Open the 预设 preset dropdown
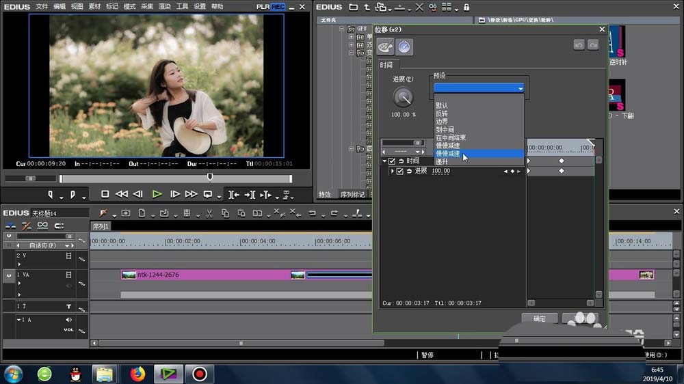The image size is (684, 384). [479, 88]
